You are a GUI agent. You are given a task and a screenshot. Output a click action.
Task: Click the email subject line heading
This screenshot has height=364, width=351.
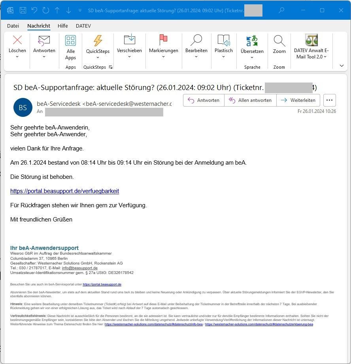(x=165, y=88)
